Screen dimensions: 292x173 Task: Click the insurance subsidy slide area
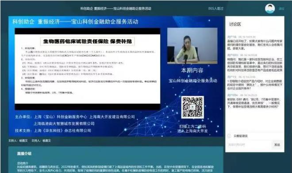[x=87, y=69]
